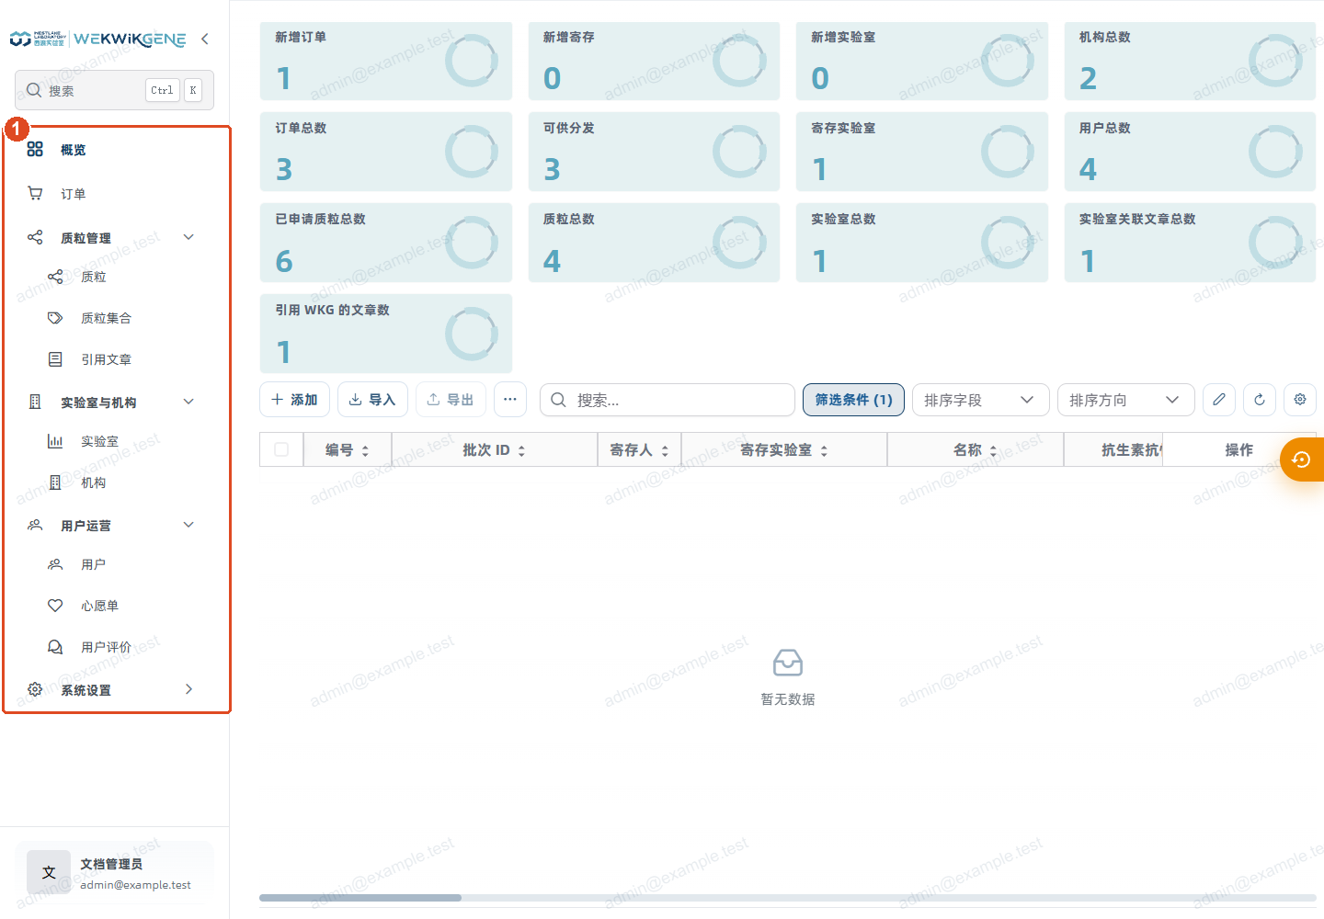
Task: Click the 机构 building icon
Action: click(55, 482)
